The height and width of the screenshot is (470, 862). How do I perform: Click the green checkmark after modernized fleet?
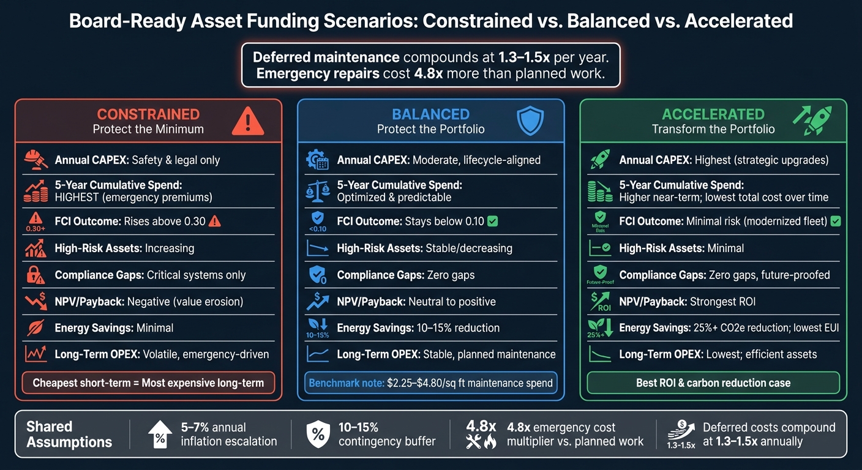click(835, 222)
